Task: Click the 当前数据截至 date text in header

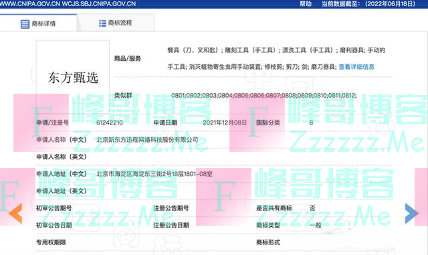Action: [x=368, y=4]
